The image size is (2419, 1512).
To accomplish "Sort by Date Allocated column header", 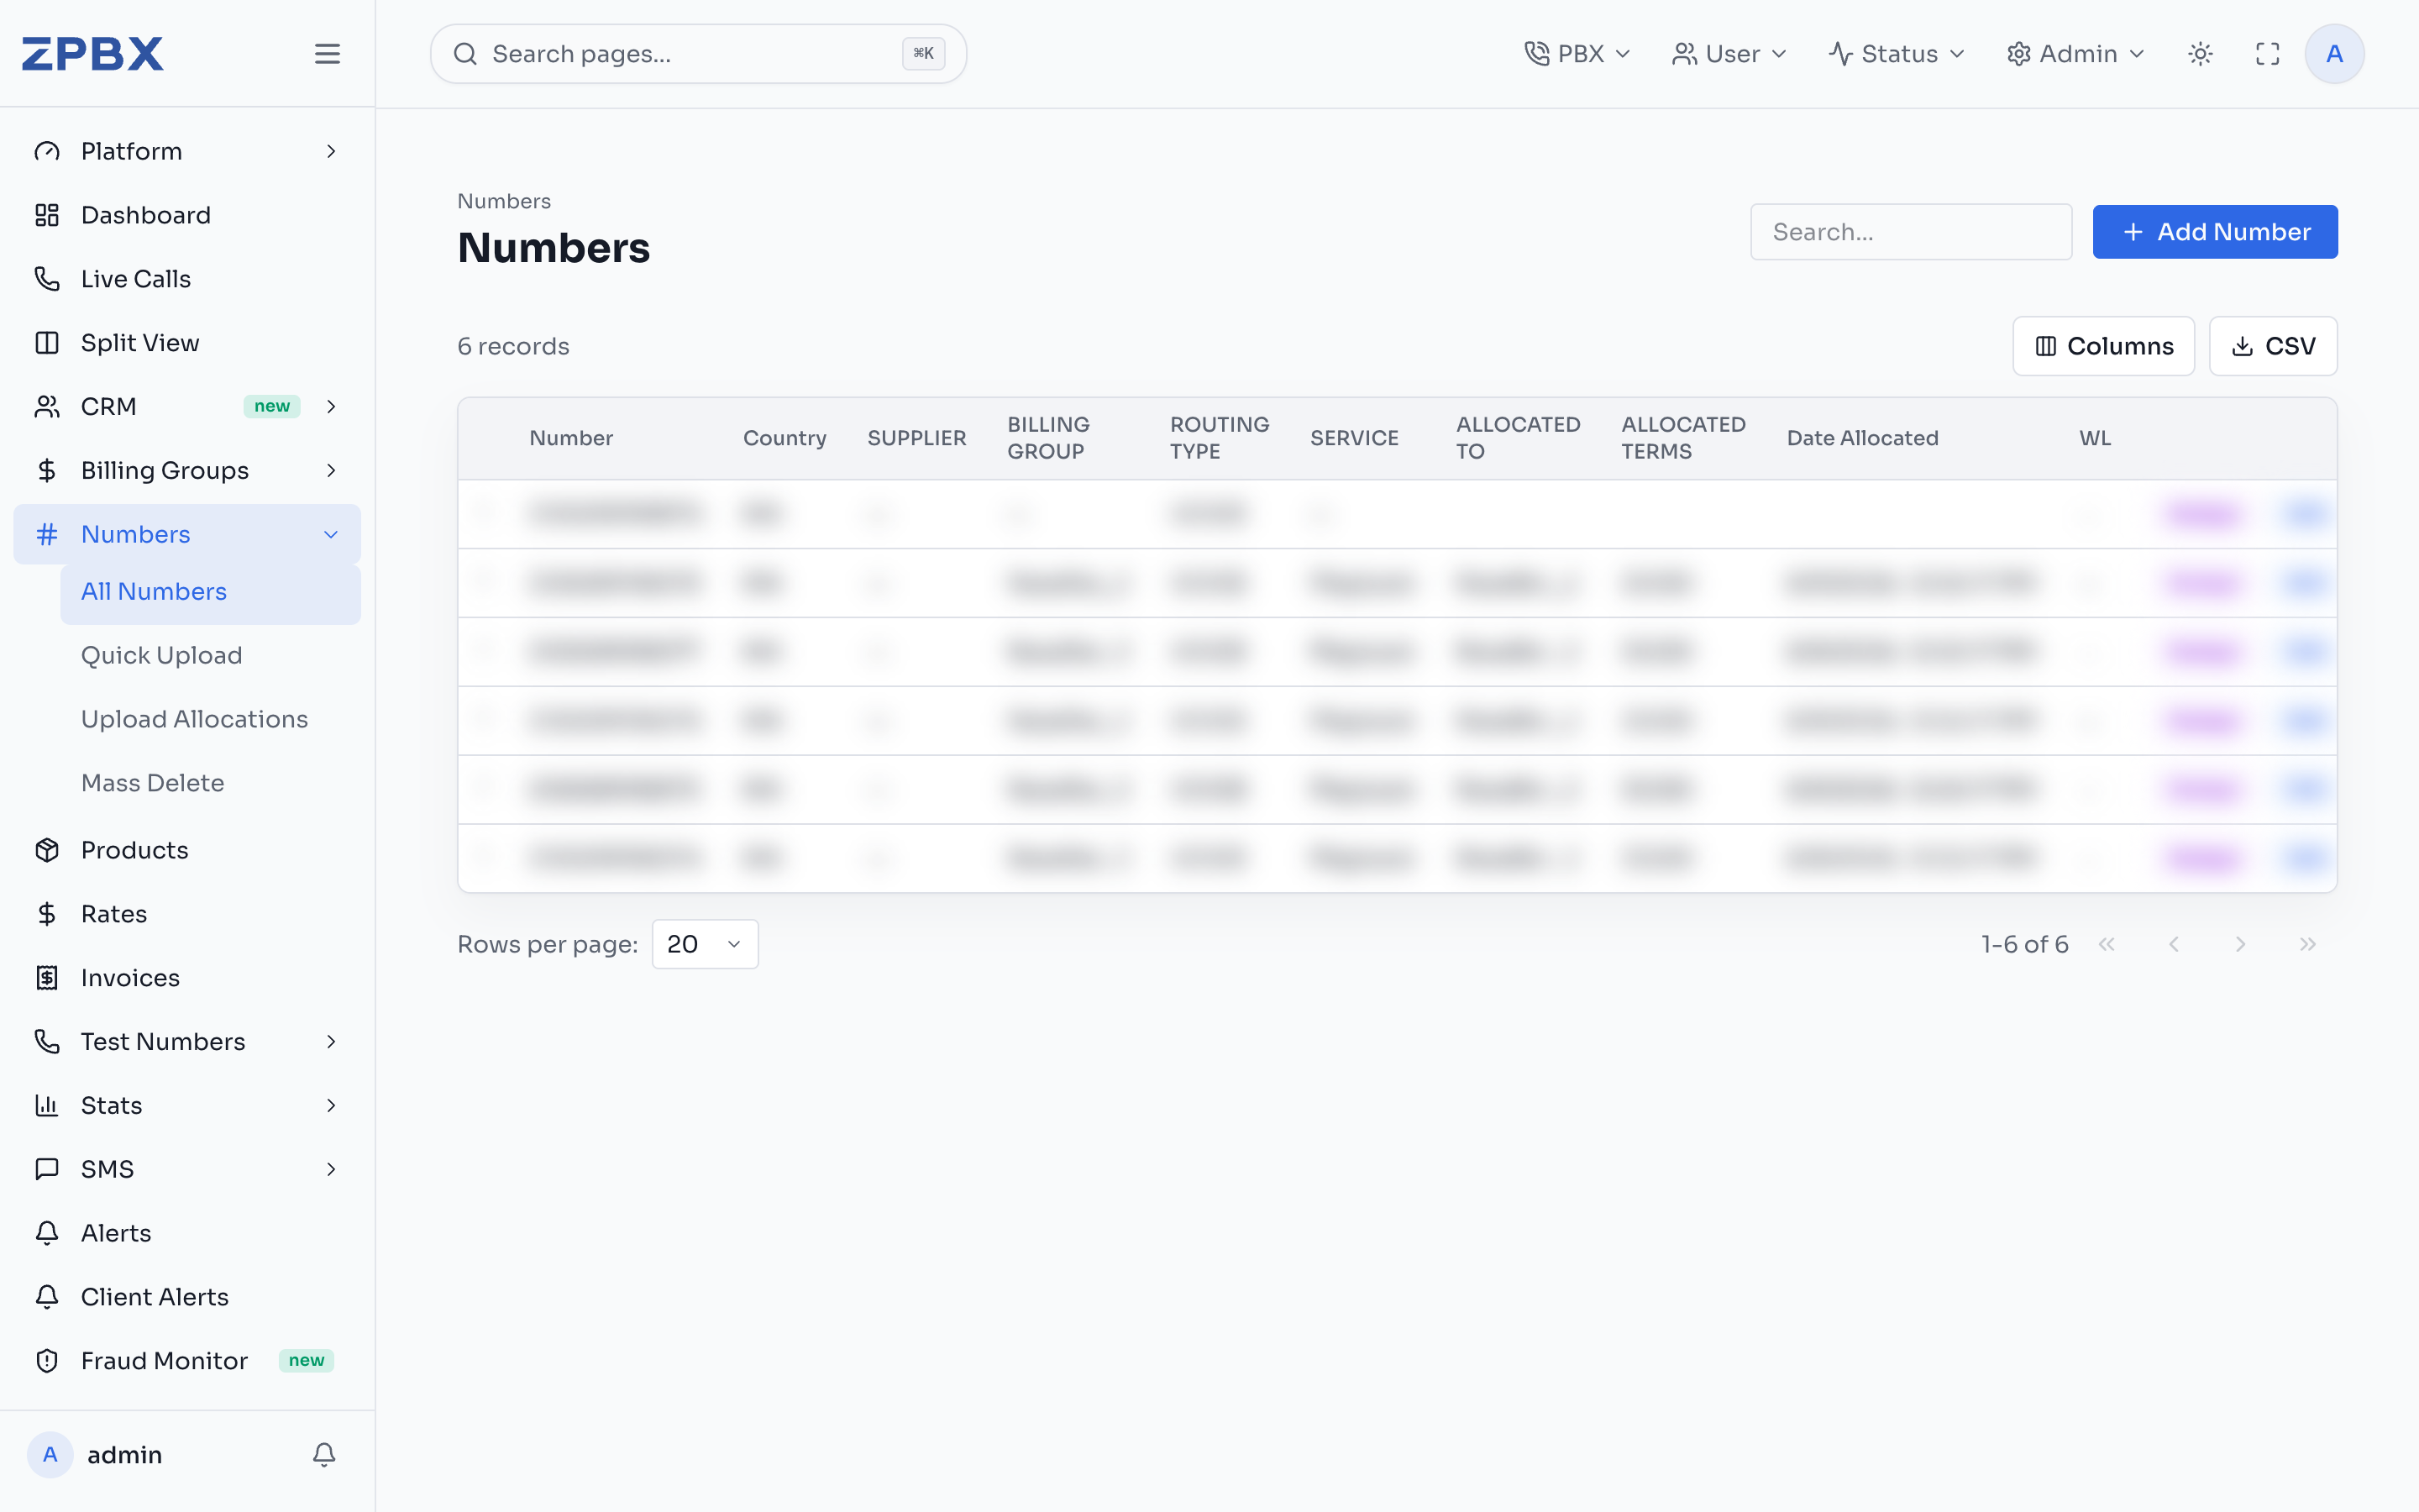I will pyautogui.click(x=1862, y=438).
